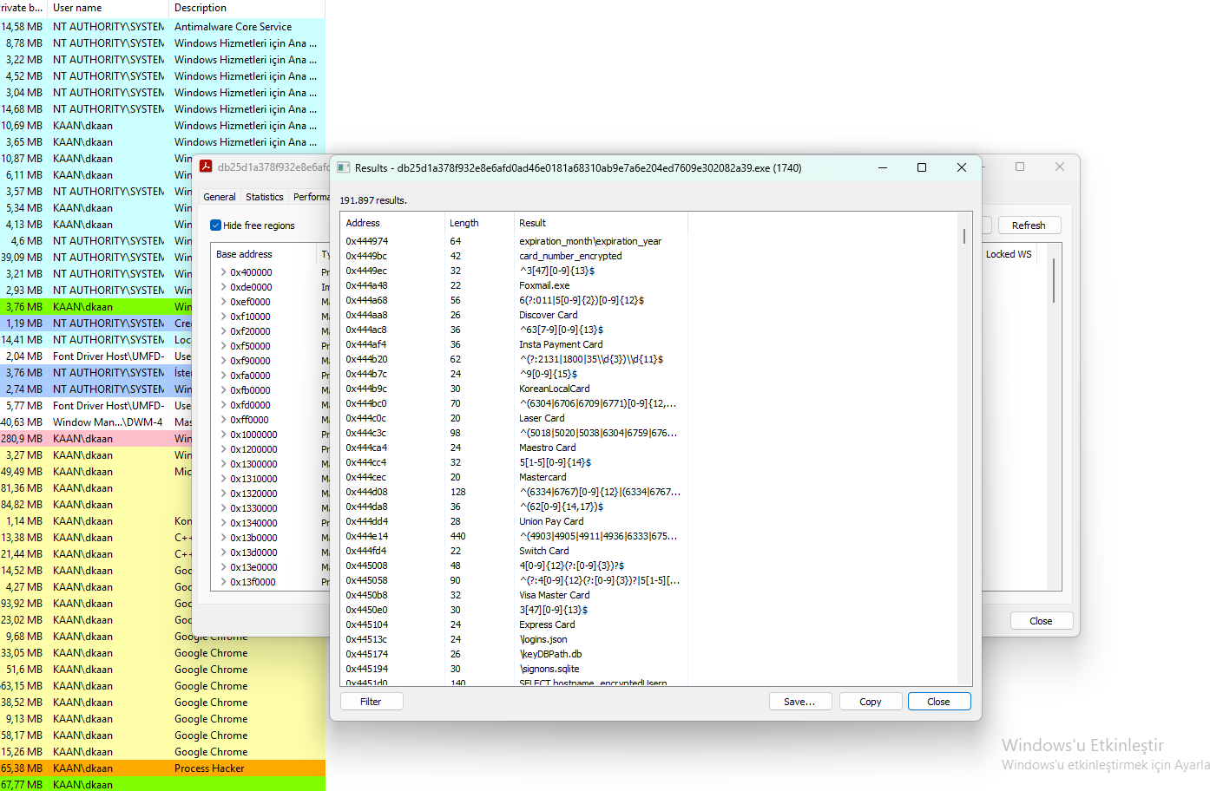The image size is (1210, 791).
Task: Open the Performance tab
Action: click(x=311, y=197)
